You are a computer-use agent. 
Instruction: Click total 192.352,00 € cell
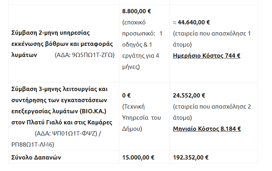(191, 157)
